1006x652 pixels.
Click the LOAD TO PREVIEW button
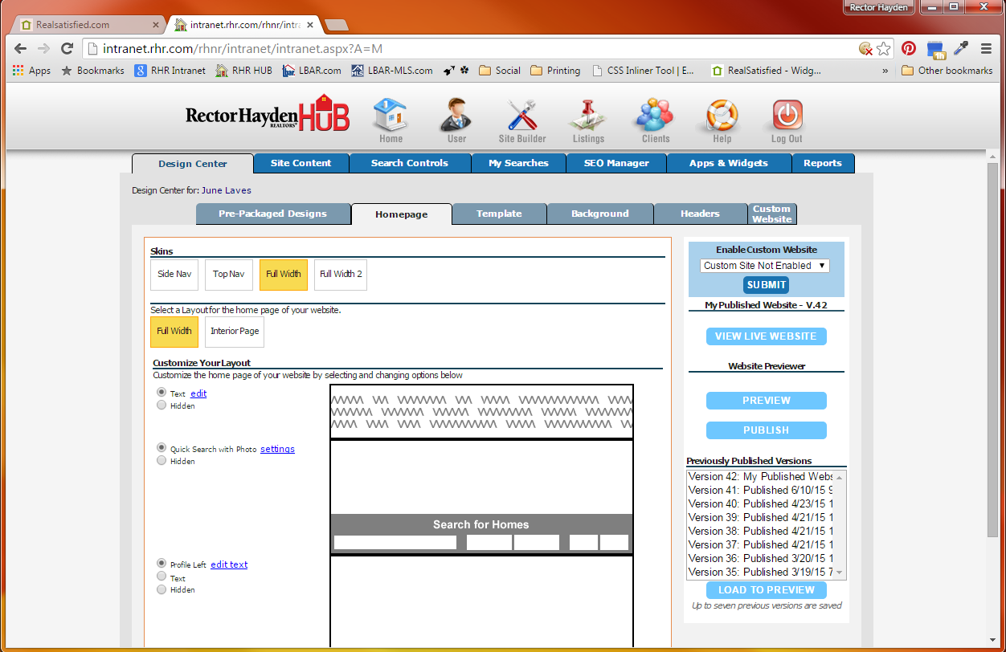point(766,590)
